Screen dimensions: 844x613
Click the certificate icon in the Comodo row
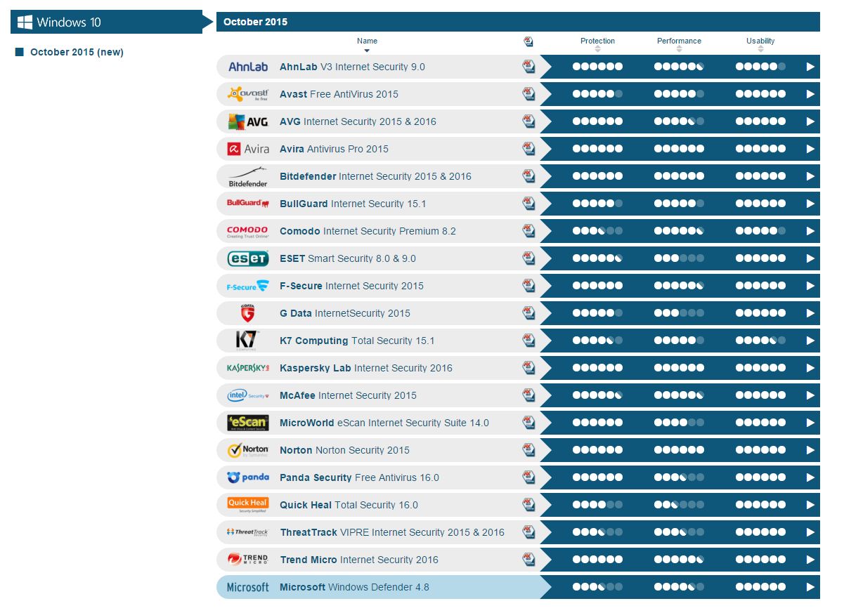tap(528, 231)
